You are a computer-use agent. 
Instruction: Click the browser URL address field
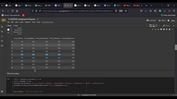[77, 11]
